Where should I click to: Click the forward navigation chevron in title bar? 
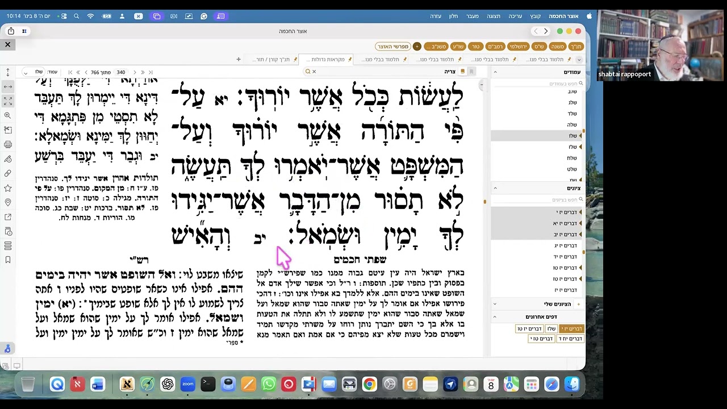coord(546,31)
